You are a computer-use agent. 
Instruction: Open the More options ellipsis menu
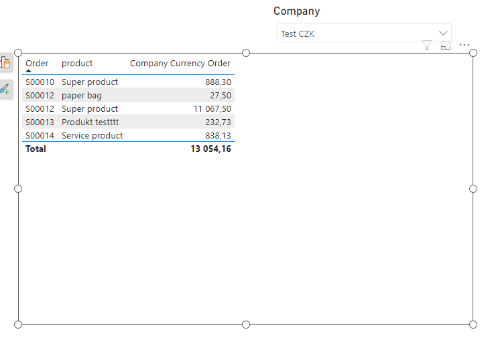coord(465,45)
